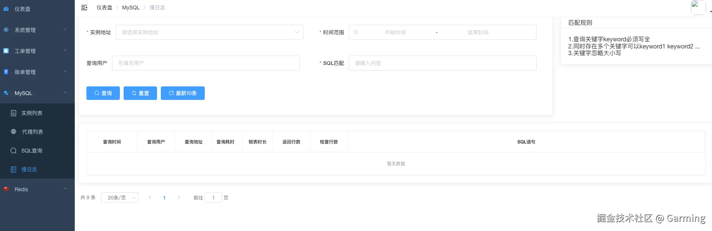The height and width of the screenshot is (231, 712).
Task: Open the SQL查询 menu item
Action: (x=37, y=151)
